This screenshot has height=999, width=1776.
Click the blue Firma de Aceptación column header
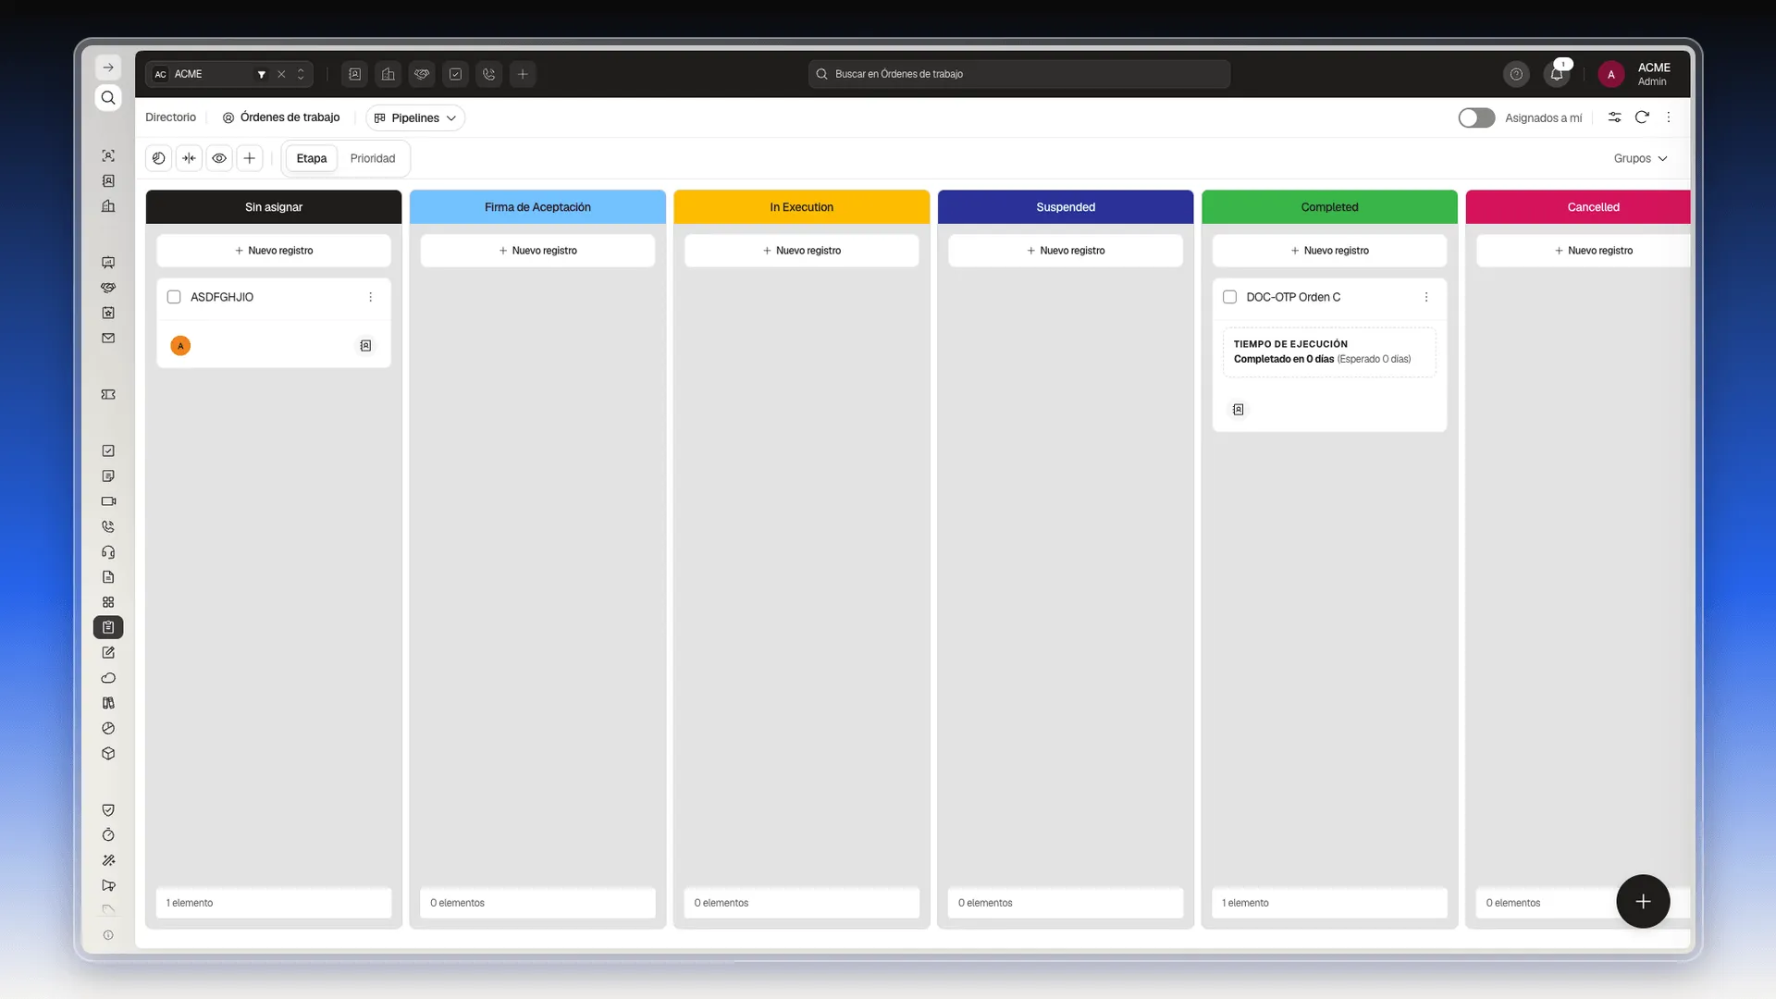(537, 207)
